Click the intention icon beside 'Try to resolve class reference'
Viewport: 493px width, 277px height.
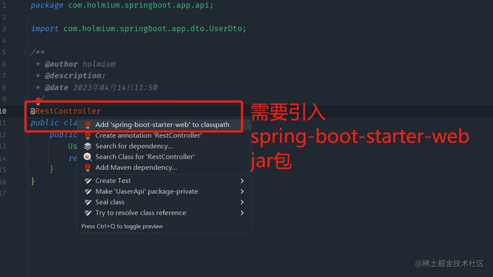(x=87, y=212)
